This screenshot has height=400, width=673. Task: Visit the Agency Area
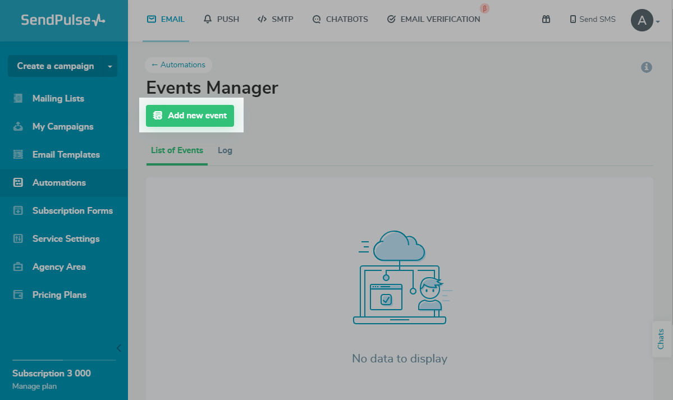(59, 266)
